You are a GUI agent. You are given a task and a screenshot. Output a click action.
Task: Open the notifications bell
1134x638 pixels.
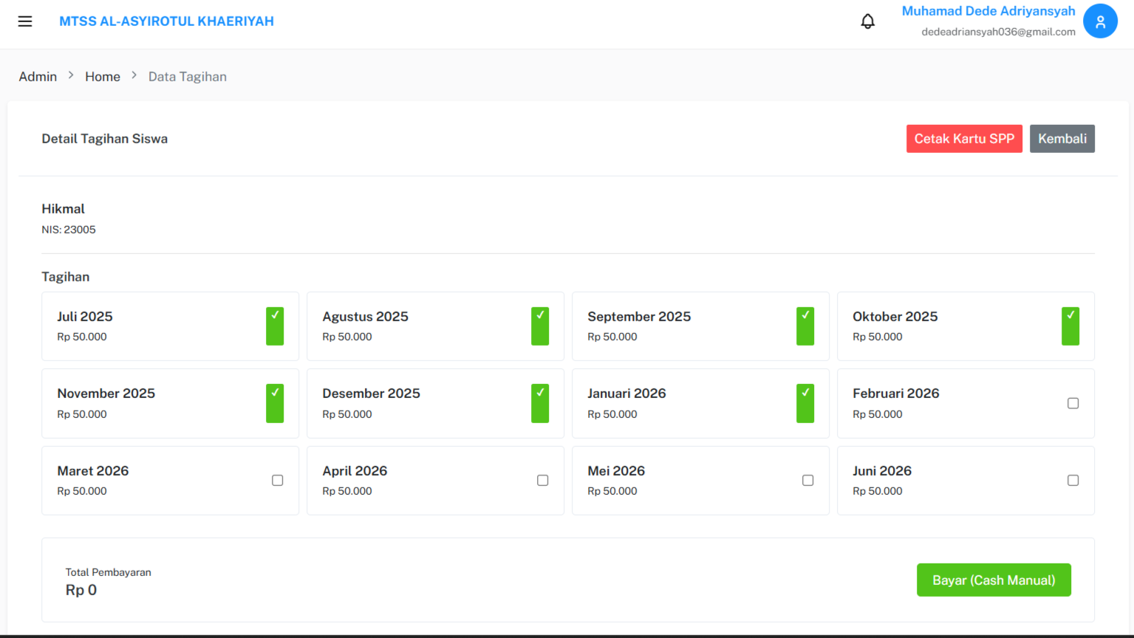tap(868, 21)
